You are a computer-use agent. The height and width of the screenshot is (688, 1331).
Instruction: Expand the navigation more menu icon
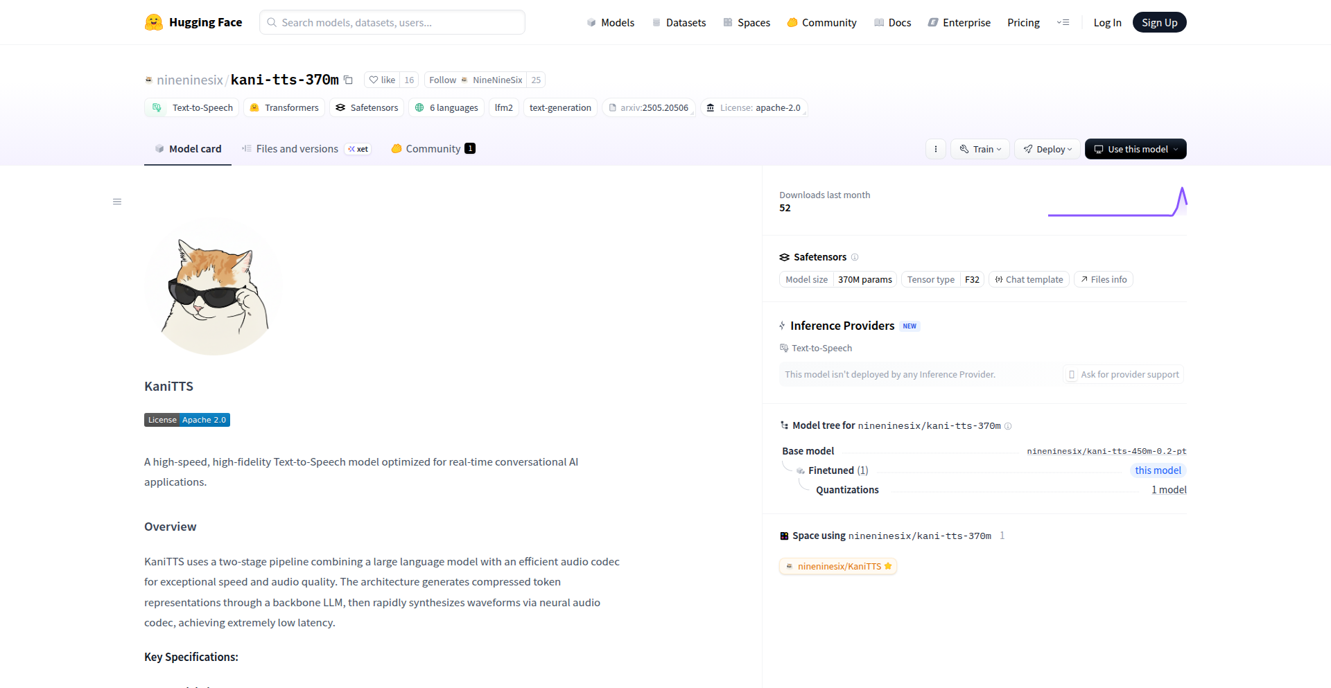click(x=1063, y=22)
